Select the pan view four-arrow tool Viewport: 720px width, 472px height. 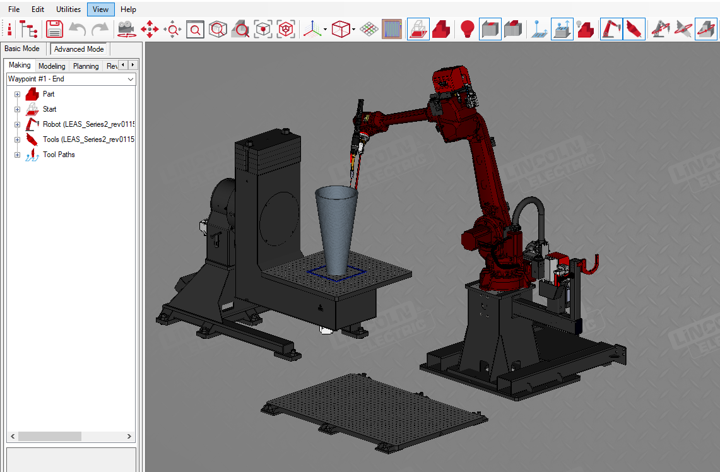tap(150, 29)
